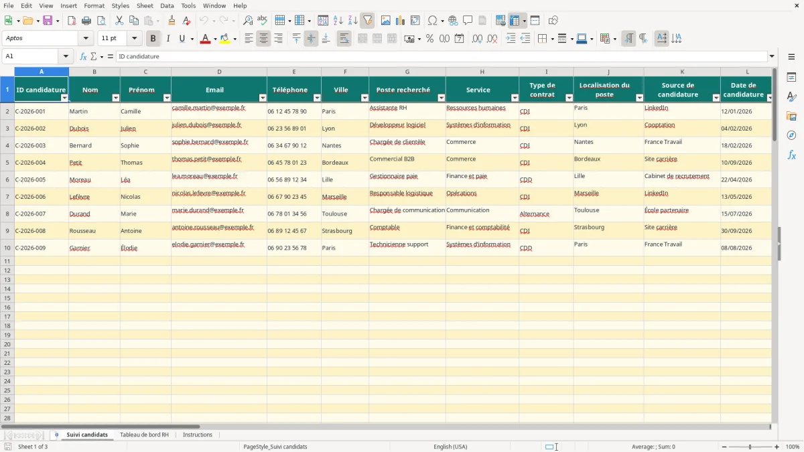Click the Copy icon
Screen dimensions: 804x452
coord(134,21)
